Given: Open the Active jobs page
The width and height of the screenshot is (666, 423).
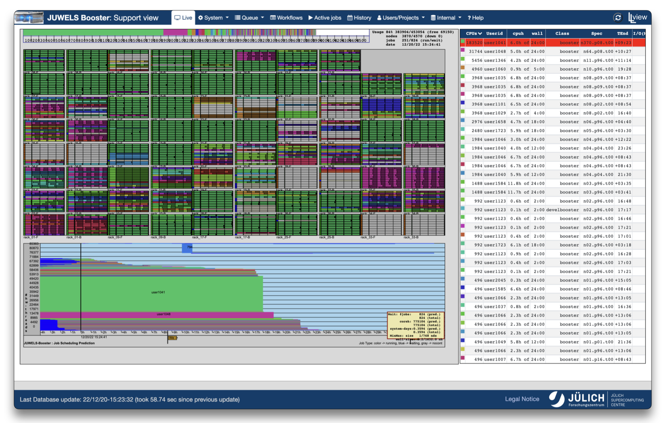Looking at the screenshot, I should pos(325,18).
